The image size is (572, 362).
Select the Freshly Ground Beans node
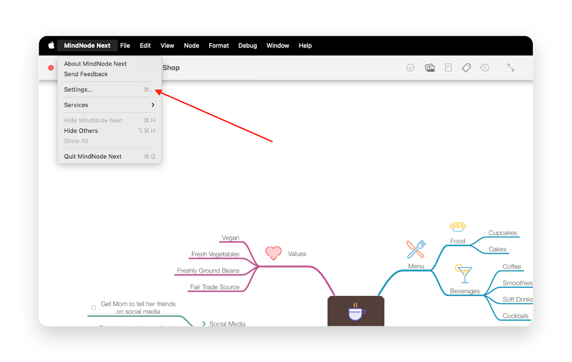(208, 271)
